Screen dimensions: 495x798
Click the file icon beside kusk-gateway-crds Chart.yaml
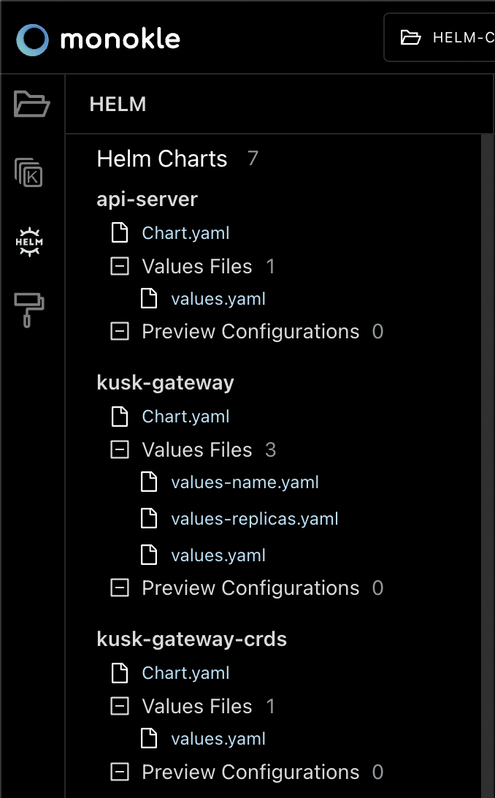click(120, 673)
